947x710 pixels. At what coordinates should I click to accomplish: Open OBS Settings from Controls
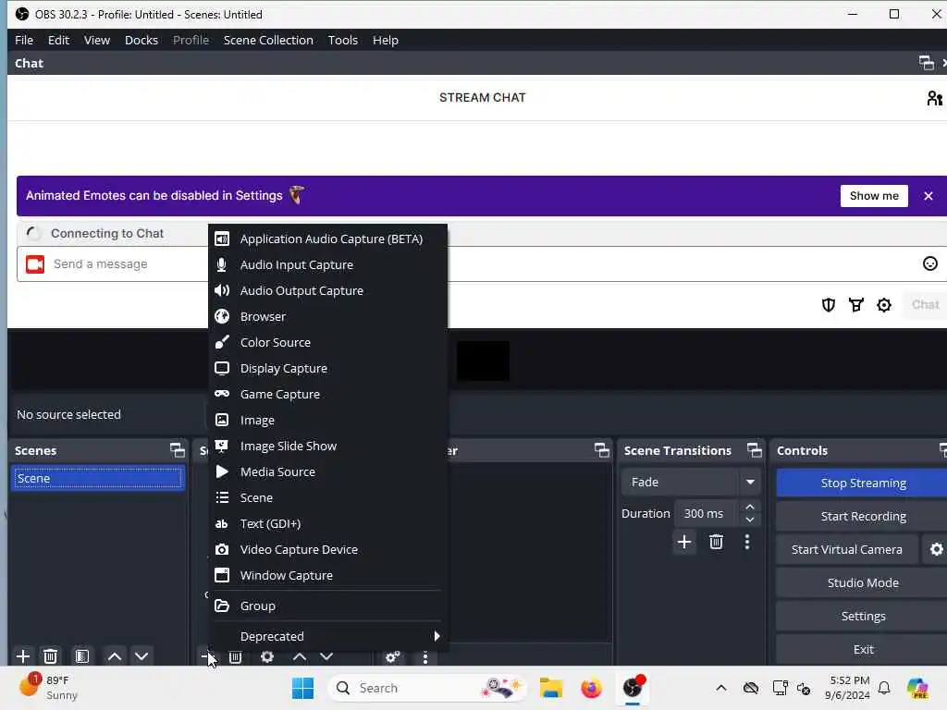click(x=863, y=616)
